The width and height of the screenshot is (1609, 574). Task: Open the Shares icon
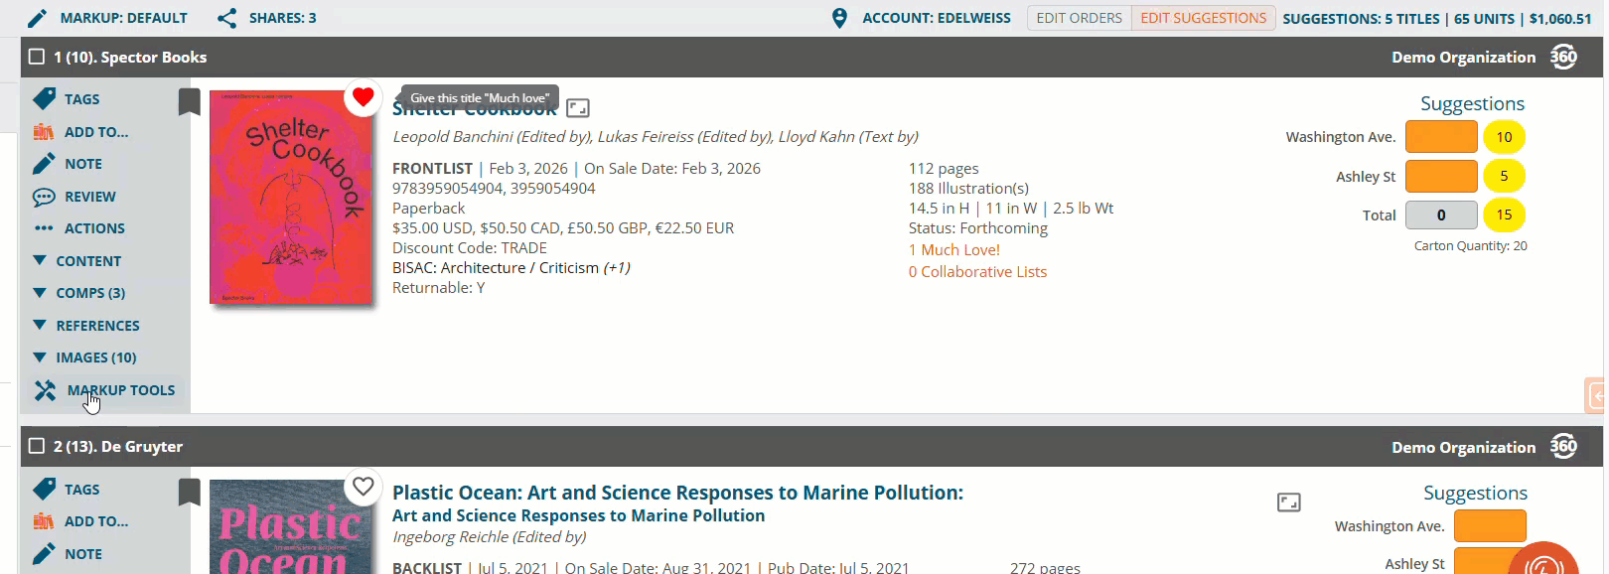(227, 18)
